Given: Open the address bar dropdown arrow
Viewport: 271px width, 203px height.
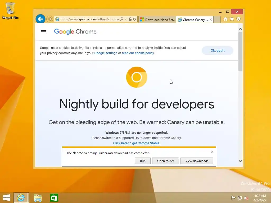Looking at the screenshot, I should 126,19.
